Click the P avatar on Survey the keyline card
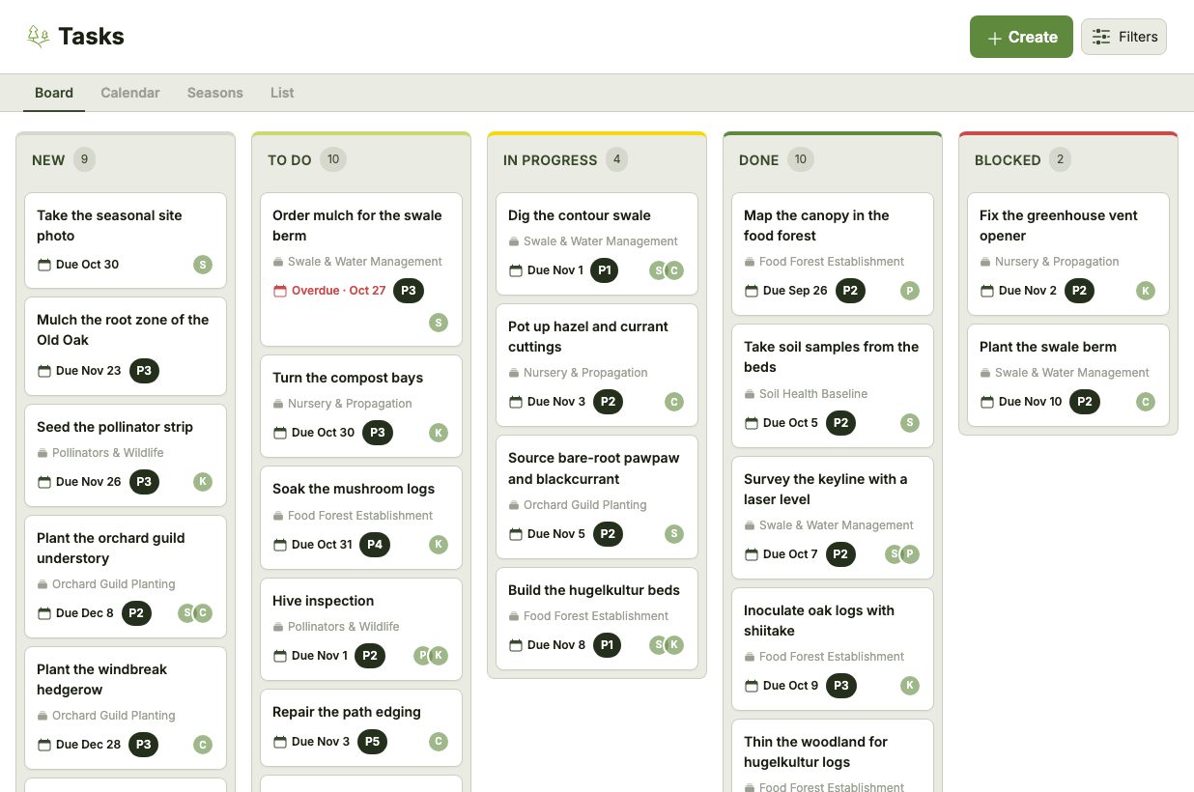 (x=910, y=554)
